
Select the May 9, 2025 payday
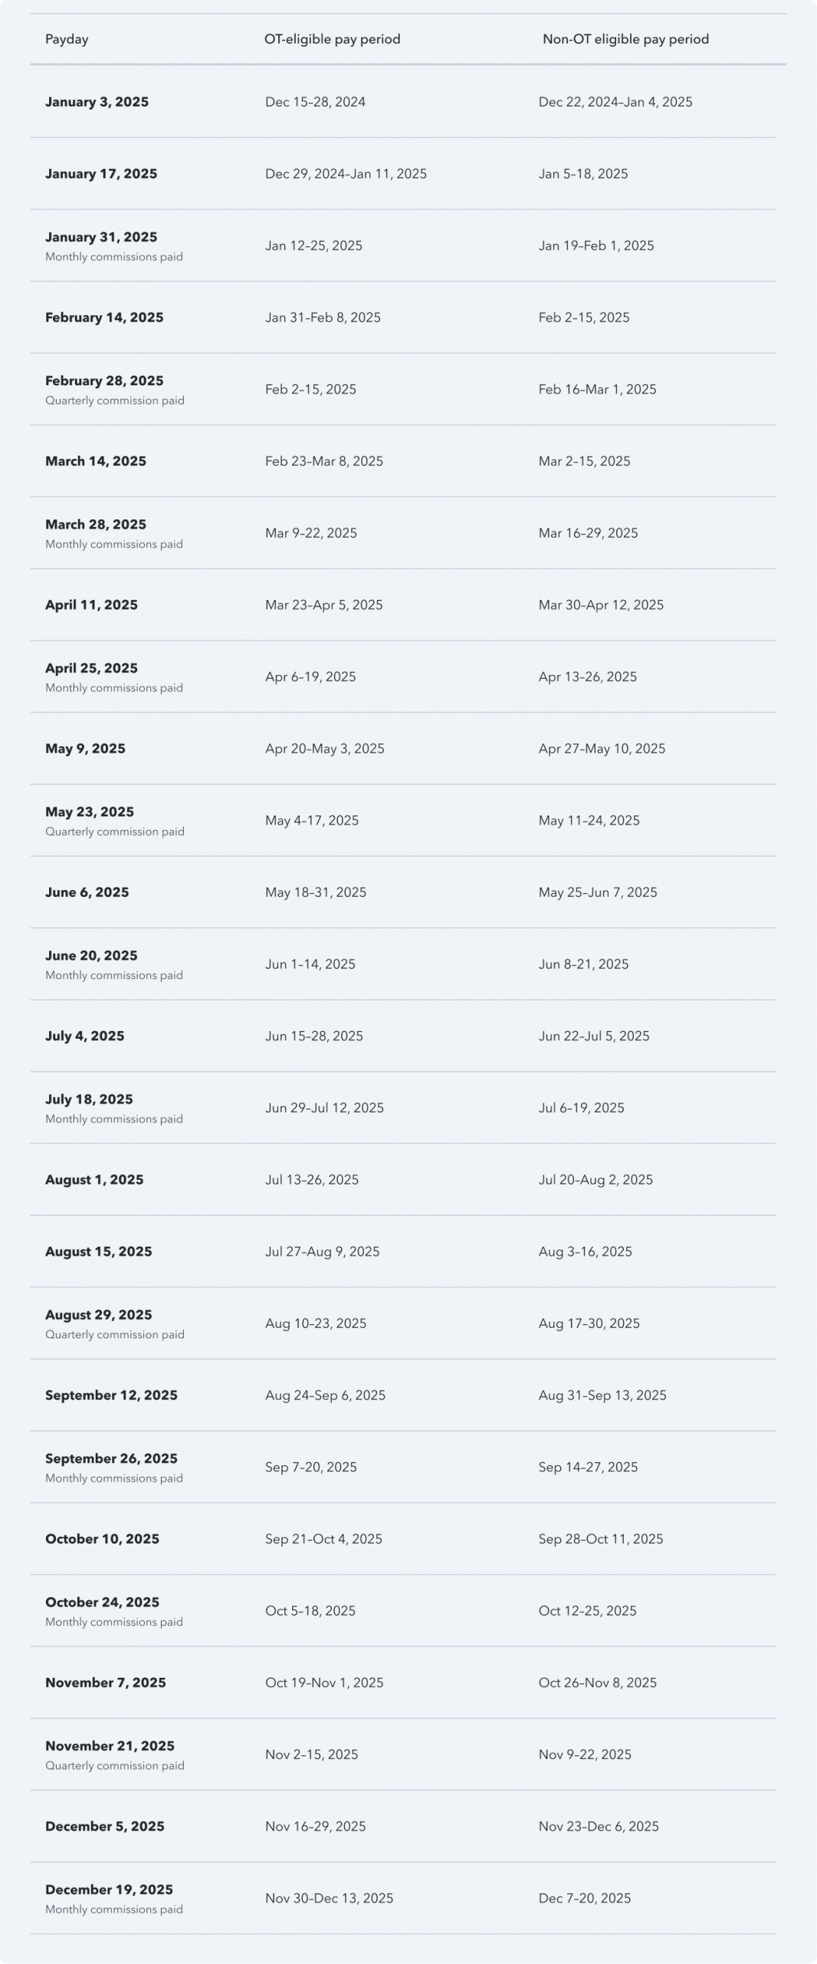tap(85, 749)
